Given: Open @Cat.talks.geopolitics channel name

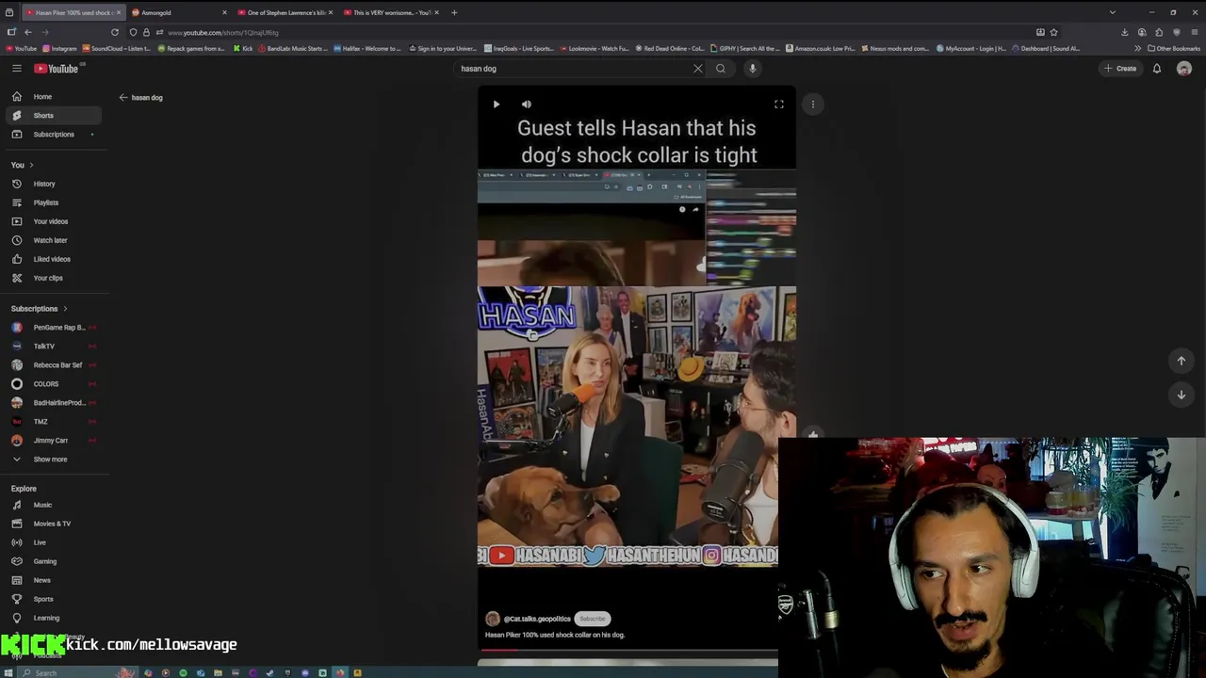Looking at the screenshot, I should (x=537, y=619).
